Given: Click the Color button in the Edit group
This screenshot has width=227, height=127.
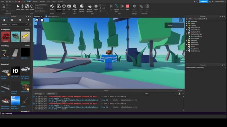Looking at the screenshot, I should [x=96, y=7].
